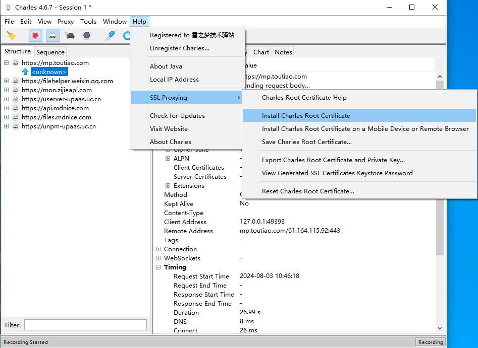Select Check for Updates menu entry

tap(177, 116)
